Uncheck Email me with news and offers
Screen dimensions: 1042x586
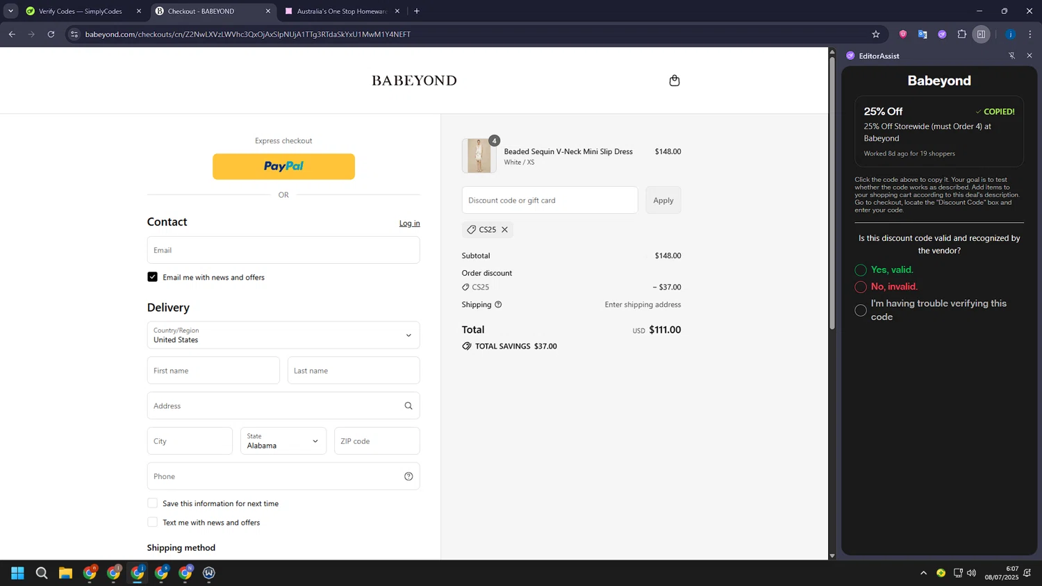(x=152, y=277)
